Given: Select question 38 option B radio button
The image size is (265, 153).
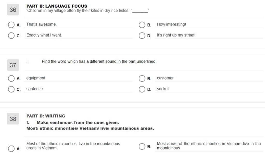Looking at the screenshot, I should click(142, 147).
